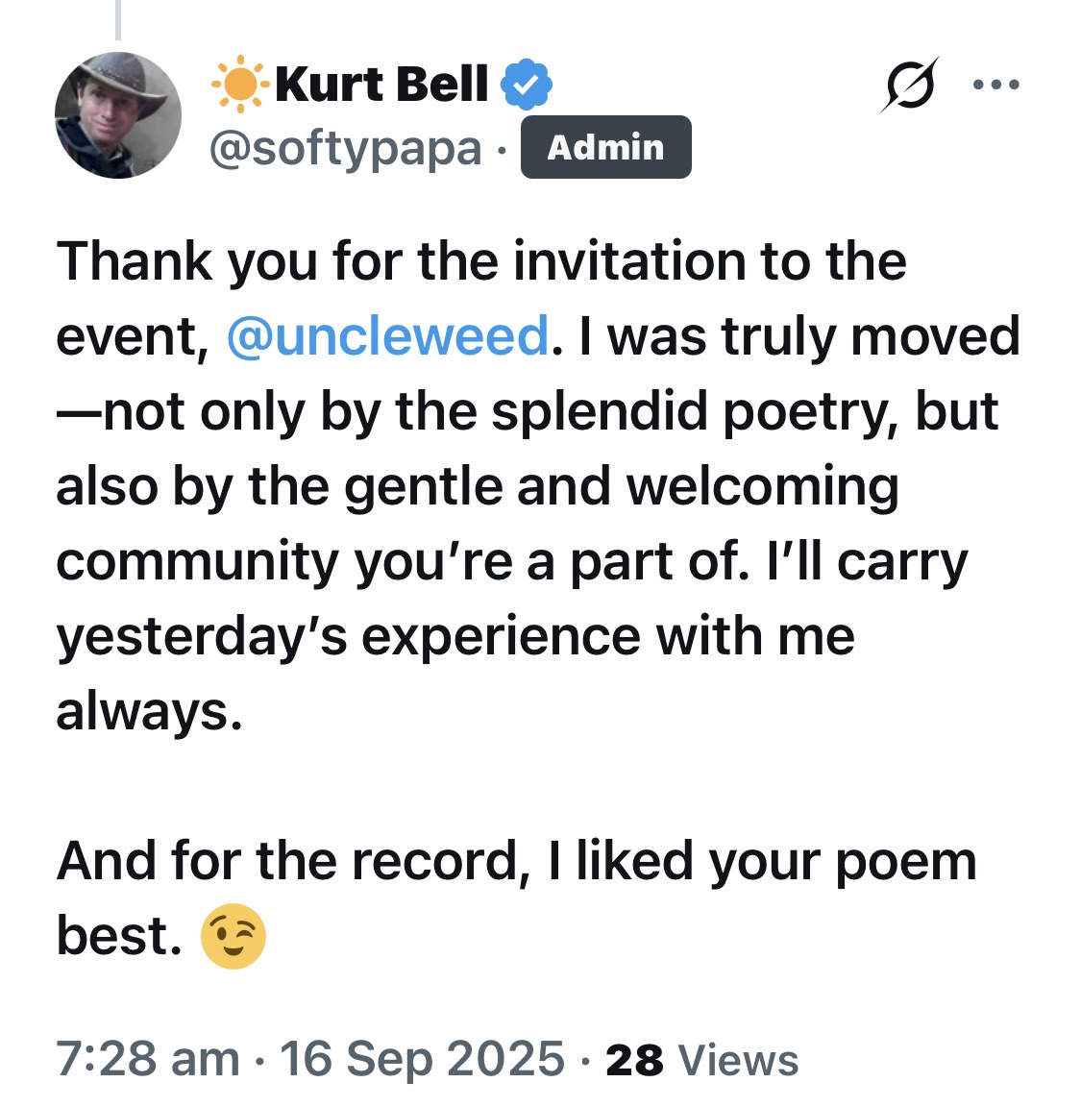
Task: Click the "And for the record" sentence
Action: pos(515,860)
